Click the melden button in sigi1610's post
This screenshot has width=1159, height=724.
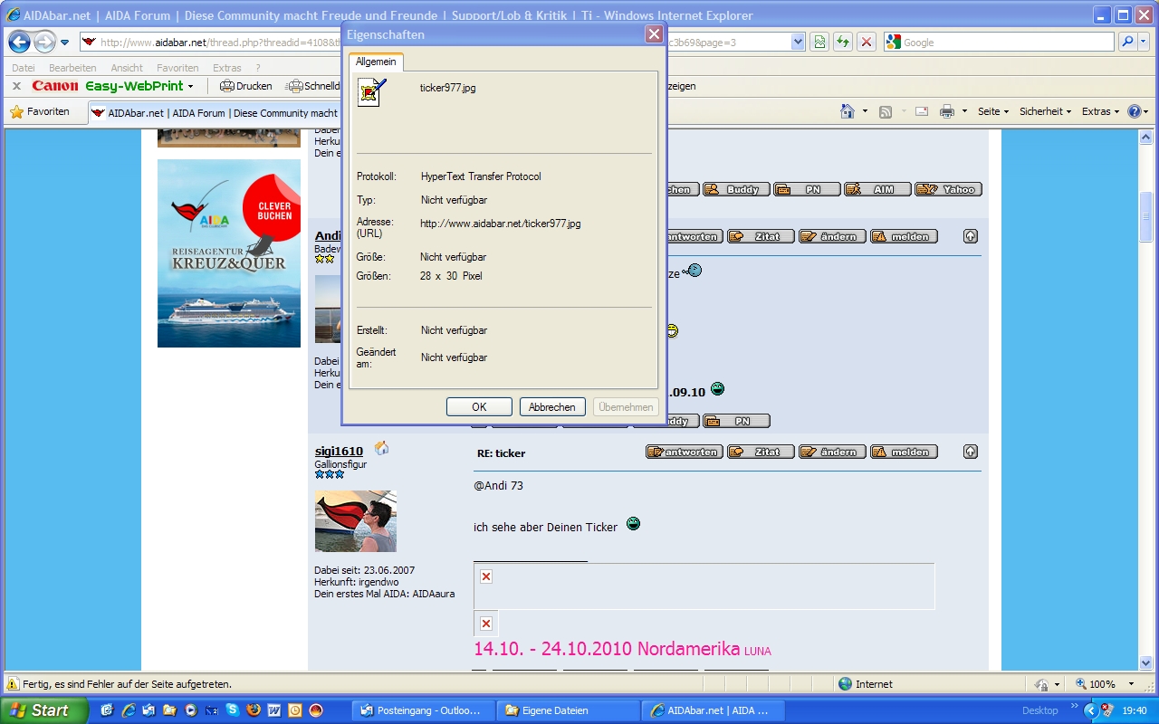904,452
